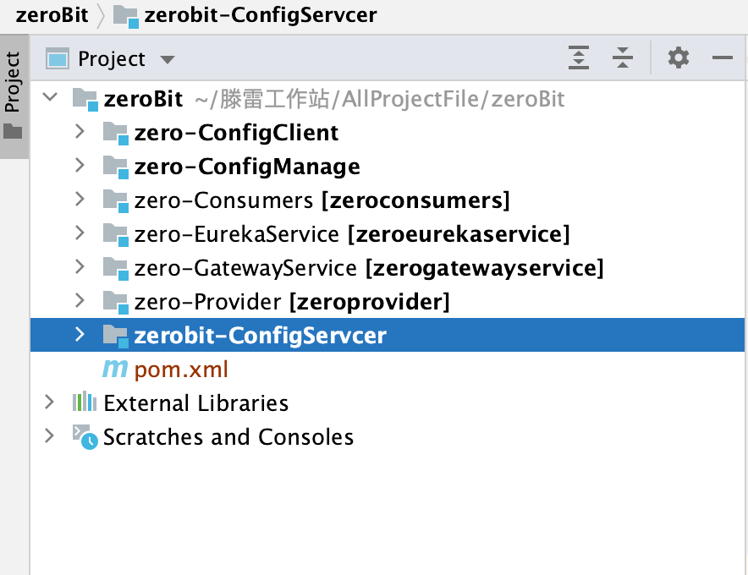
Task: Open the Project view dropdown arrow
Action: [167, 59]
